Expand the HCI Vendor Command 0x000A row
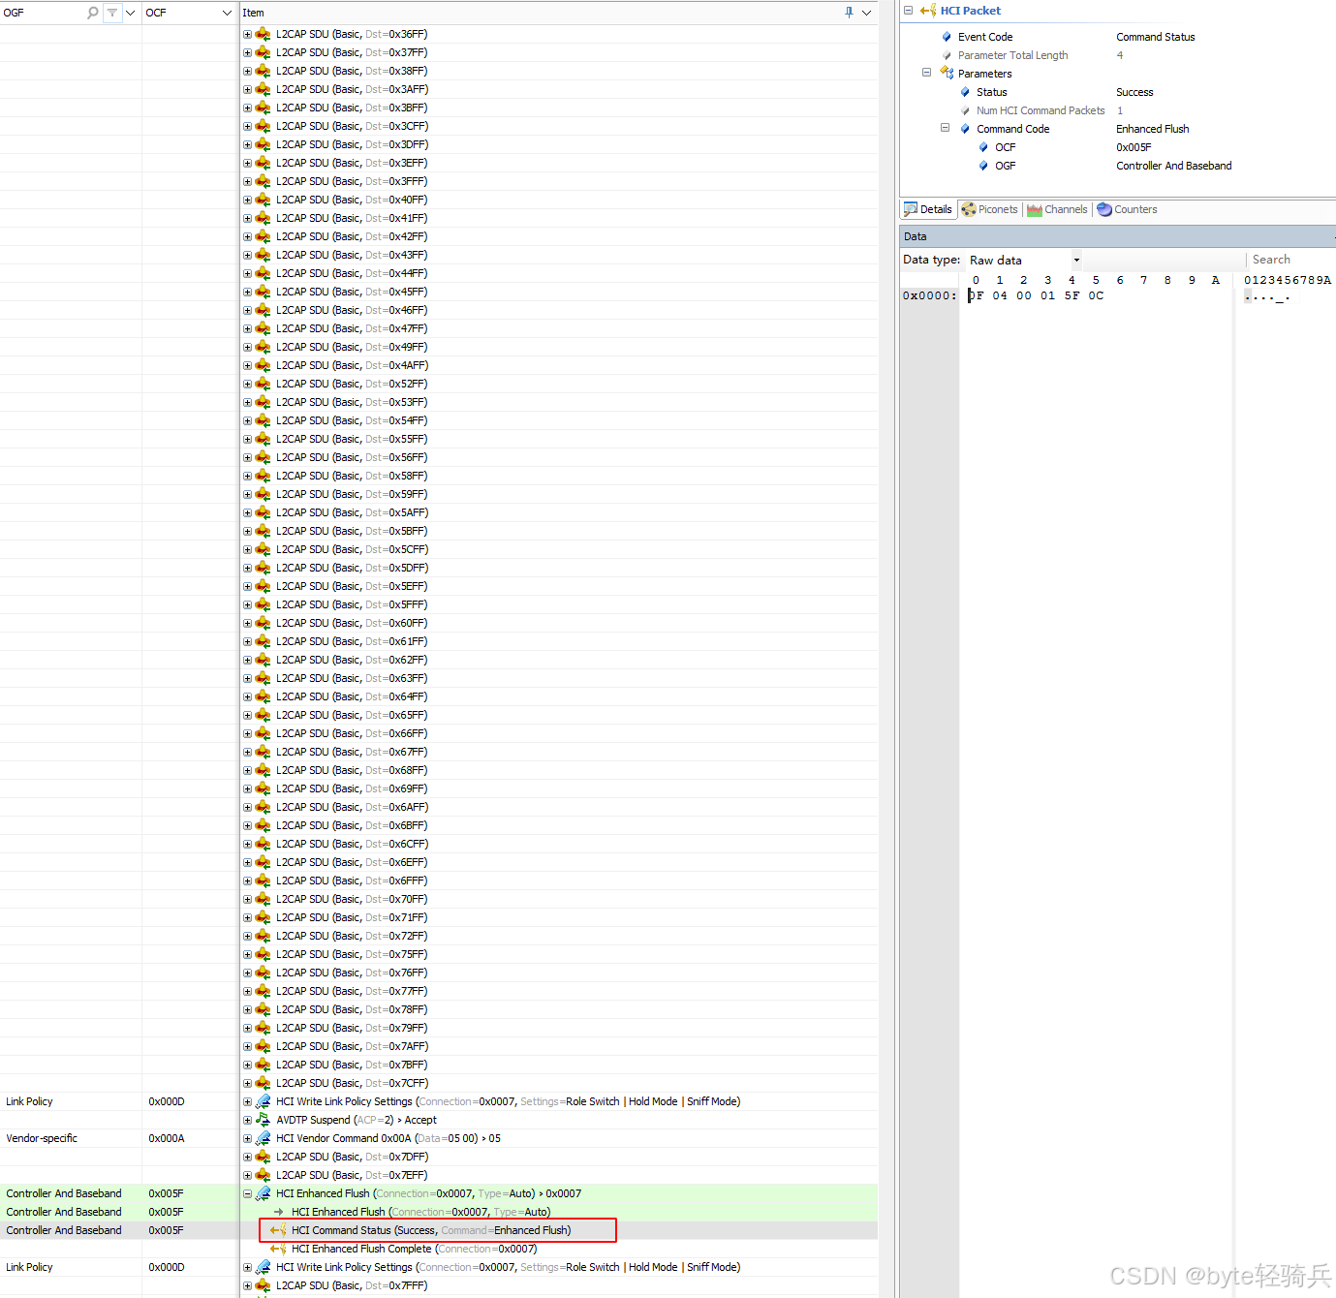Image resolution: width=1336 pixels, height=1298 pixels. pyautogui.click(x=247, y=1138)
